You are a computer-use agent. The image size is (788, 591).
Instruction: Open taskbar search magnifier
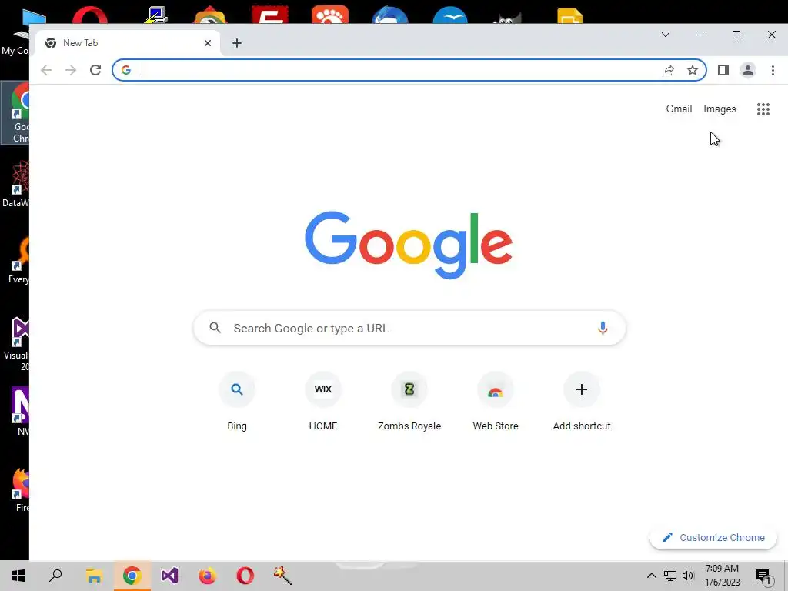coord(55,576)
